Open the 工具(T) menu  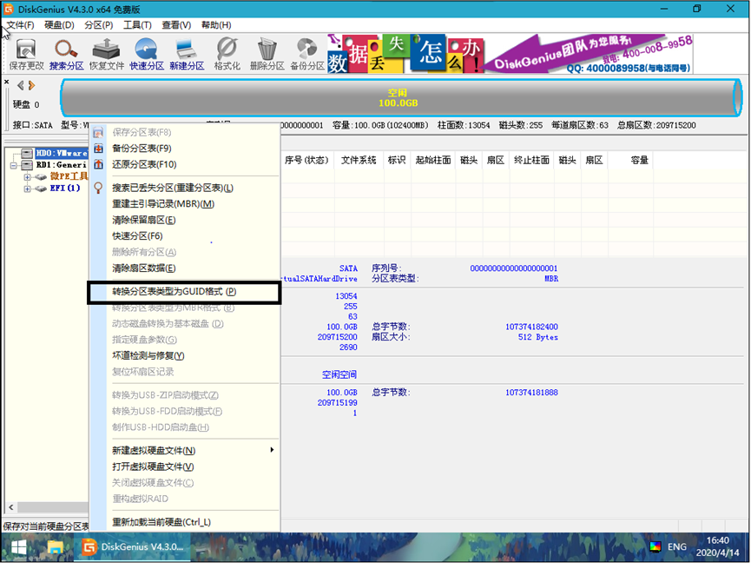[x=137, y=25]
